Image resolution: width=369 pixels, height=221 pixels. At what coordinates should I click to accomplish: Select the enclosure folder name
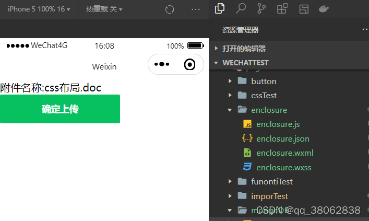point(269,110)
